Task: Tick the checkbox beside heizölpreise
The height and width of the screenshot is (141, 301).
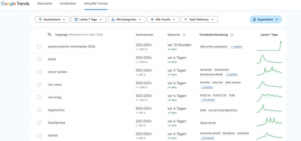Action: [39, 123]
